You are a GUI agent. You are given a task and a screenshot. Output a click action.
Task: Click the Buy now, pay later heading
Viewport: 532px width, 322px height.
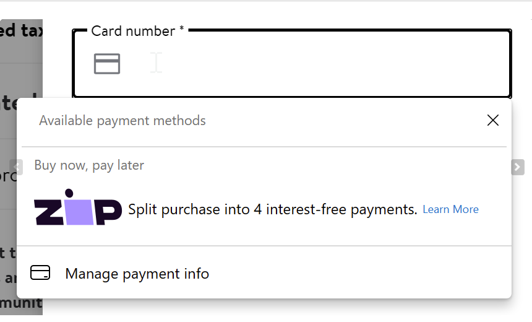[x=89, y=165]
